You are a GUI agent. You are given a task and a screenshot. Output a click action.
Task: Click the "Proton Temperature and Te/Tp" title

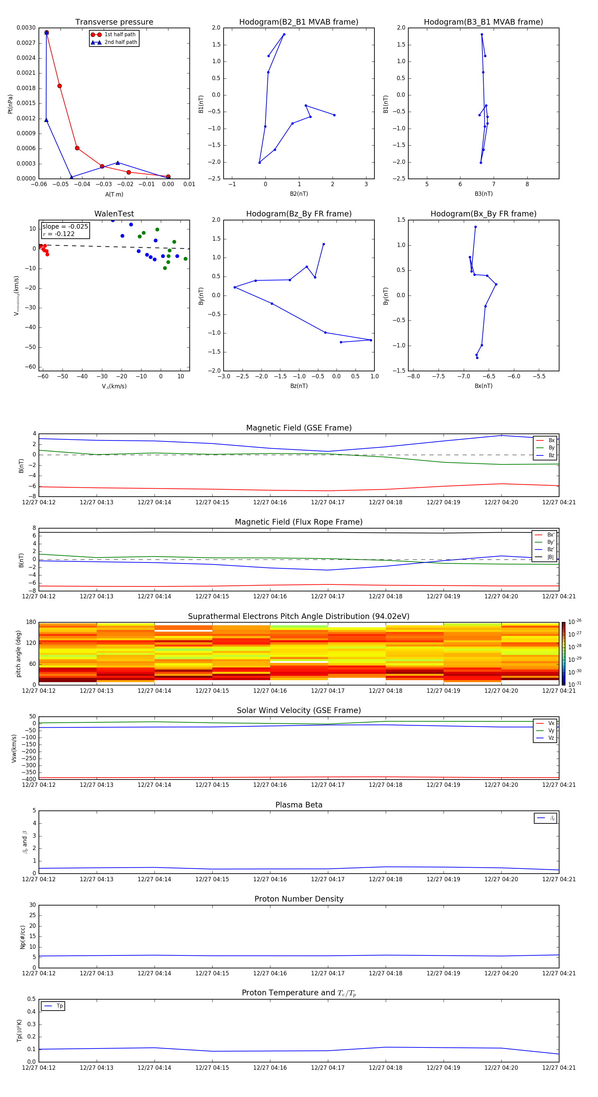tap(299, 993)
